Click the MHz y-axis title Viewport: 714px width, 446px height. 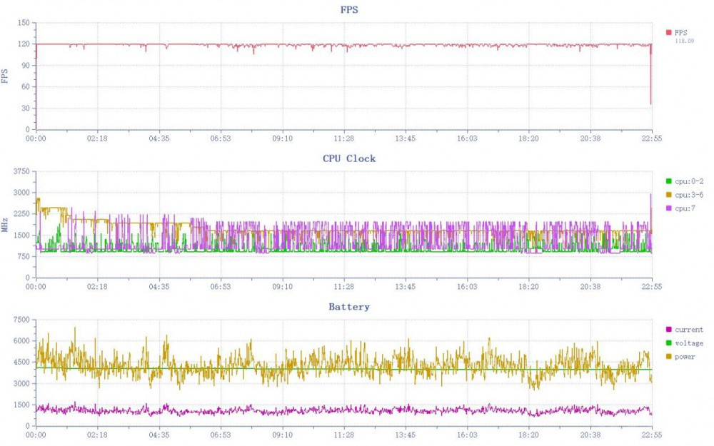point(4,225)
